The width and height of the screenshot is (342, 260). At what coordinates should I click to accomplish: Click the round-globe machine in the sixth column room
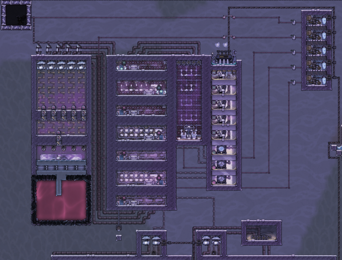pyautogui.click(x=221, y=150)
